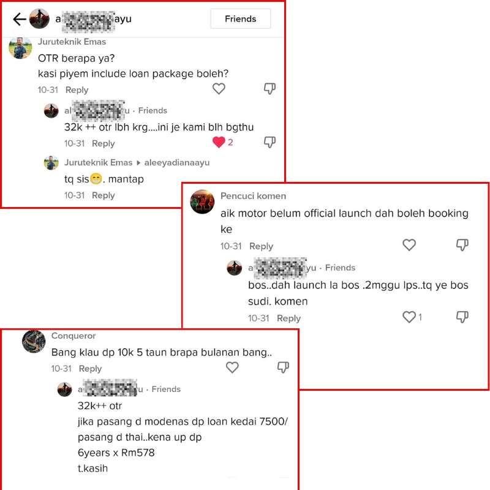Reply to the 'tq sis mantap' comment
Viewport: 490px width, 490px height.
[x=104, y=195]
